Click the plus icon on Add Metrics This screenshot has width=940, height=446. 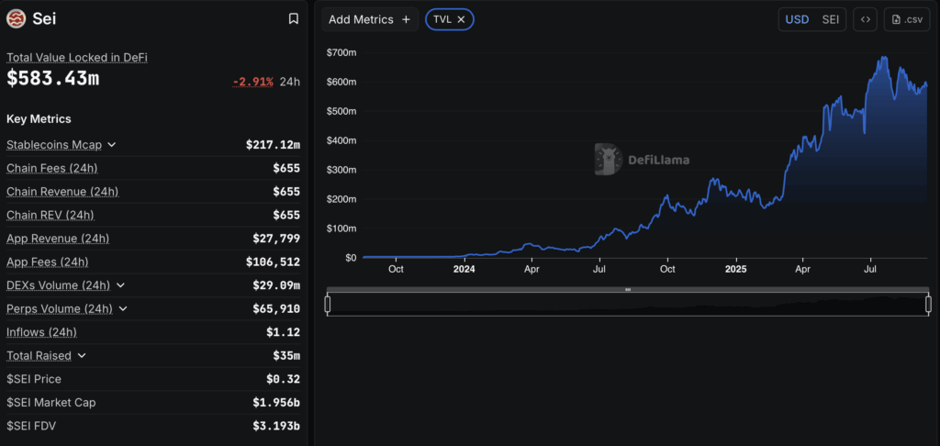[406, 19]
